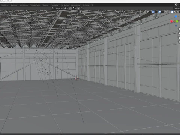Switch to the Shading workspace tab

click(x=45, y=5)
